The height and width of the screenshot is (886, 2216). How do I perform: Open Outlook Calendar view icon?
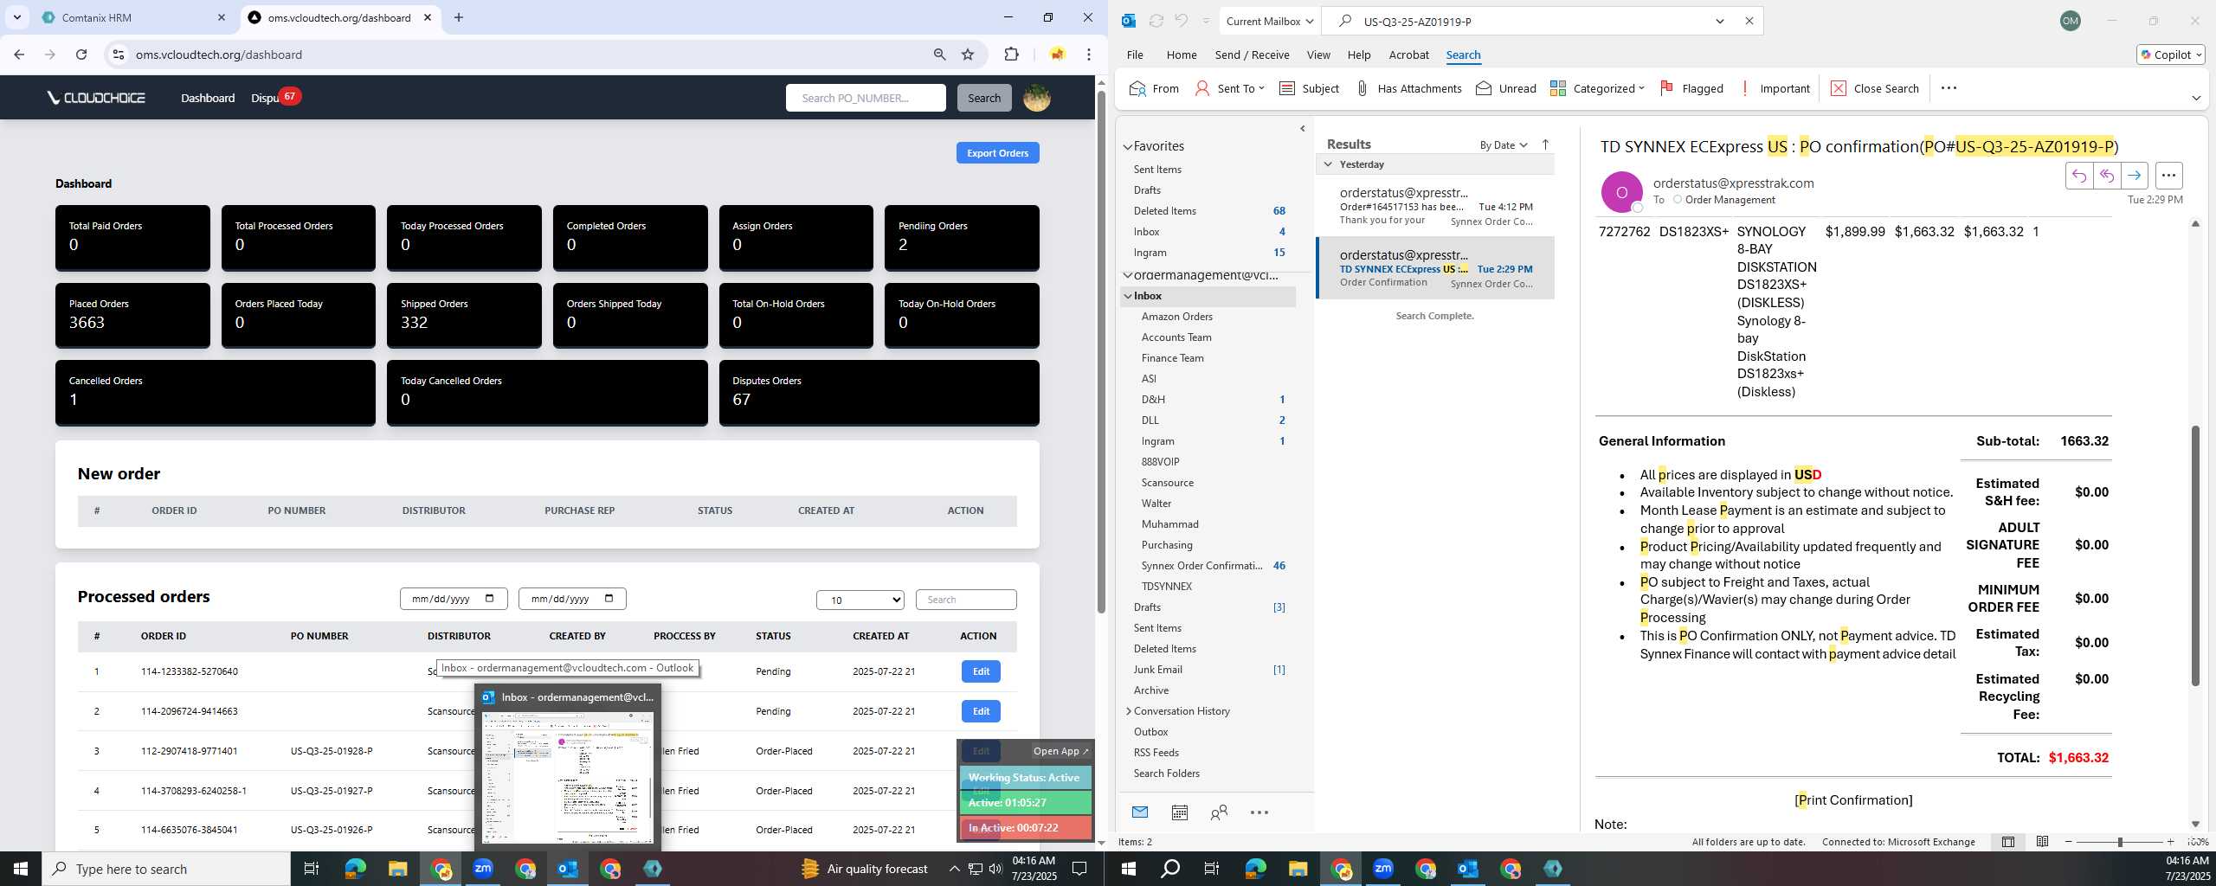[1179, 812]
